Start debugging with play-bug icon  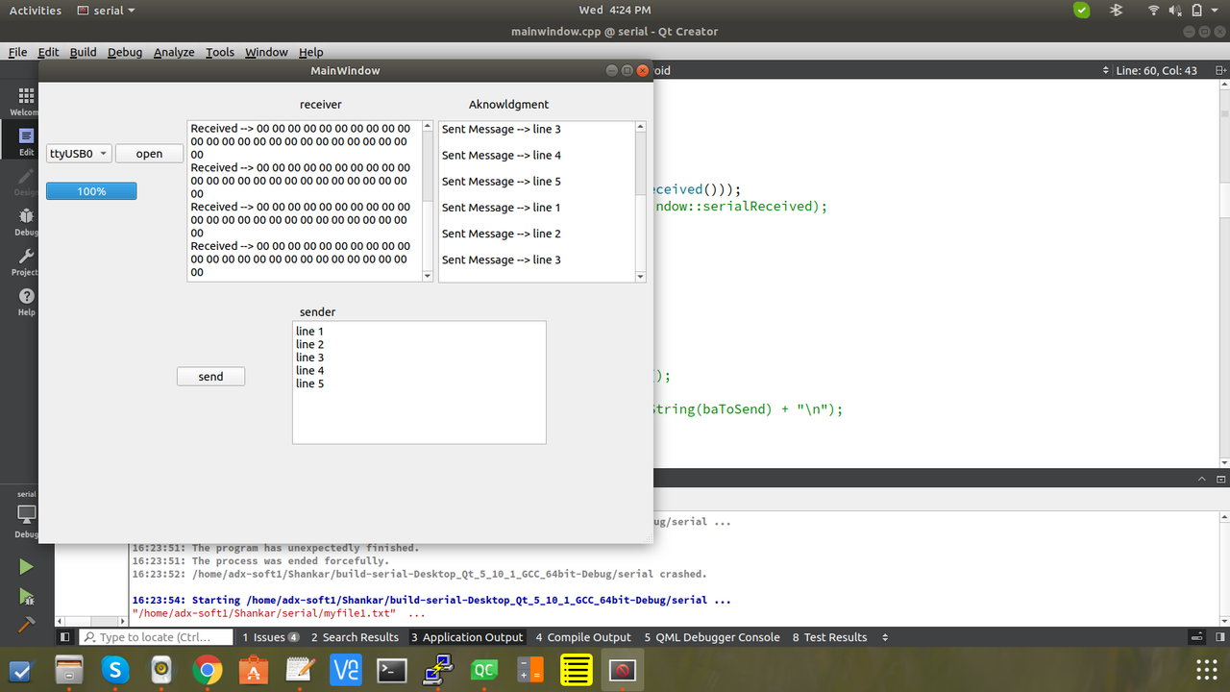click(x=26, y=597)
